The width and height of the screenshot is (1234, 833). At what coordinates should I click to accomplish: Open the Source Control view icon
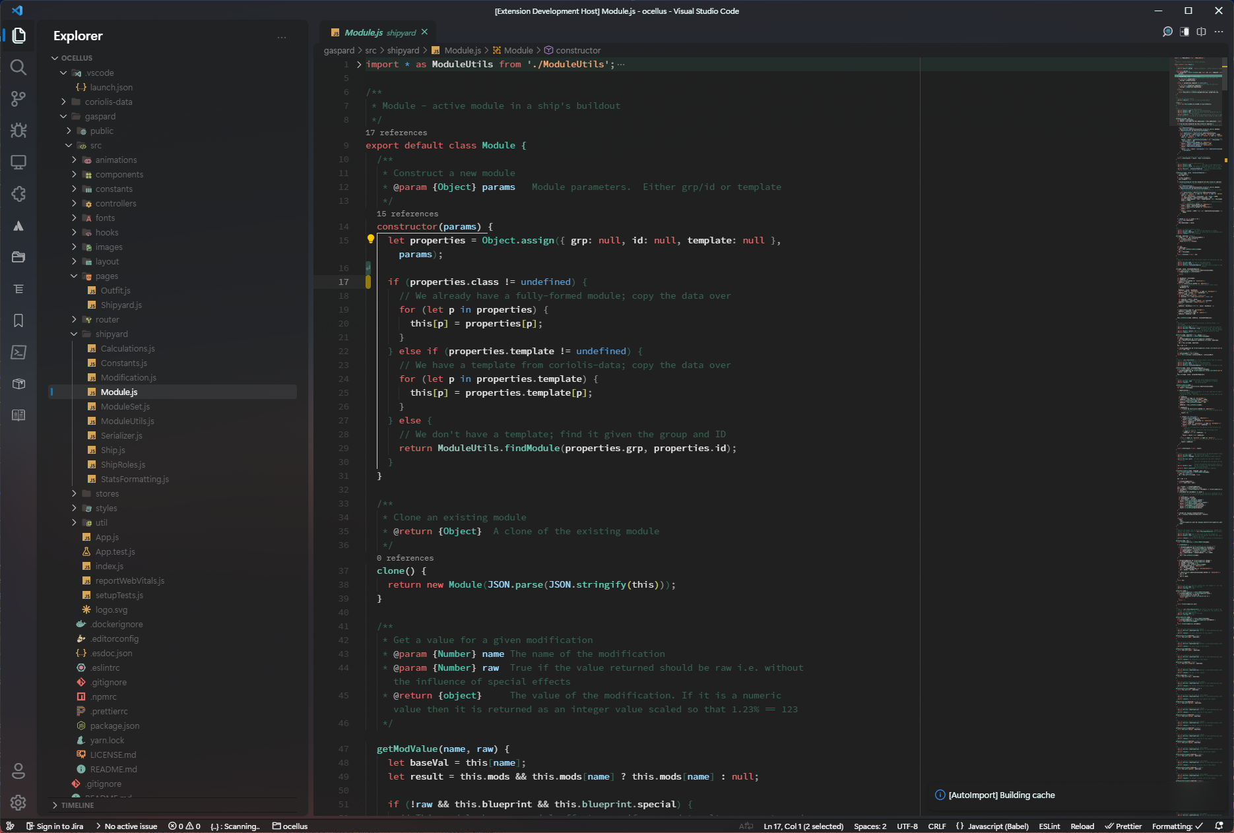tap(18, 99)
